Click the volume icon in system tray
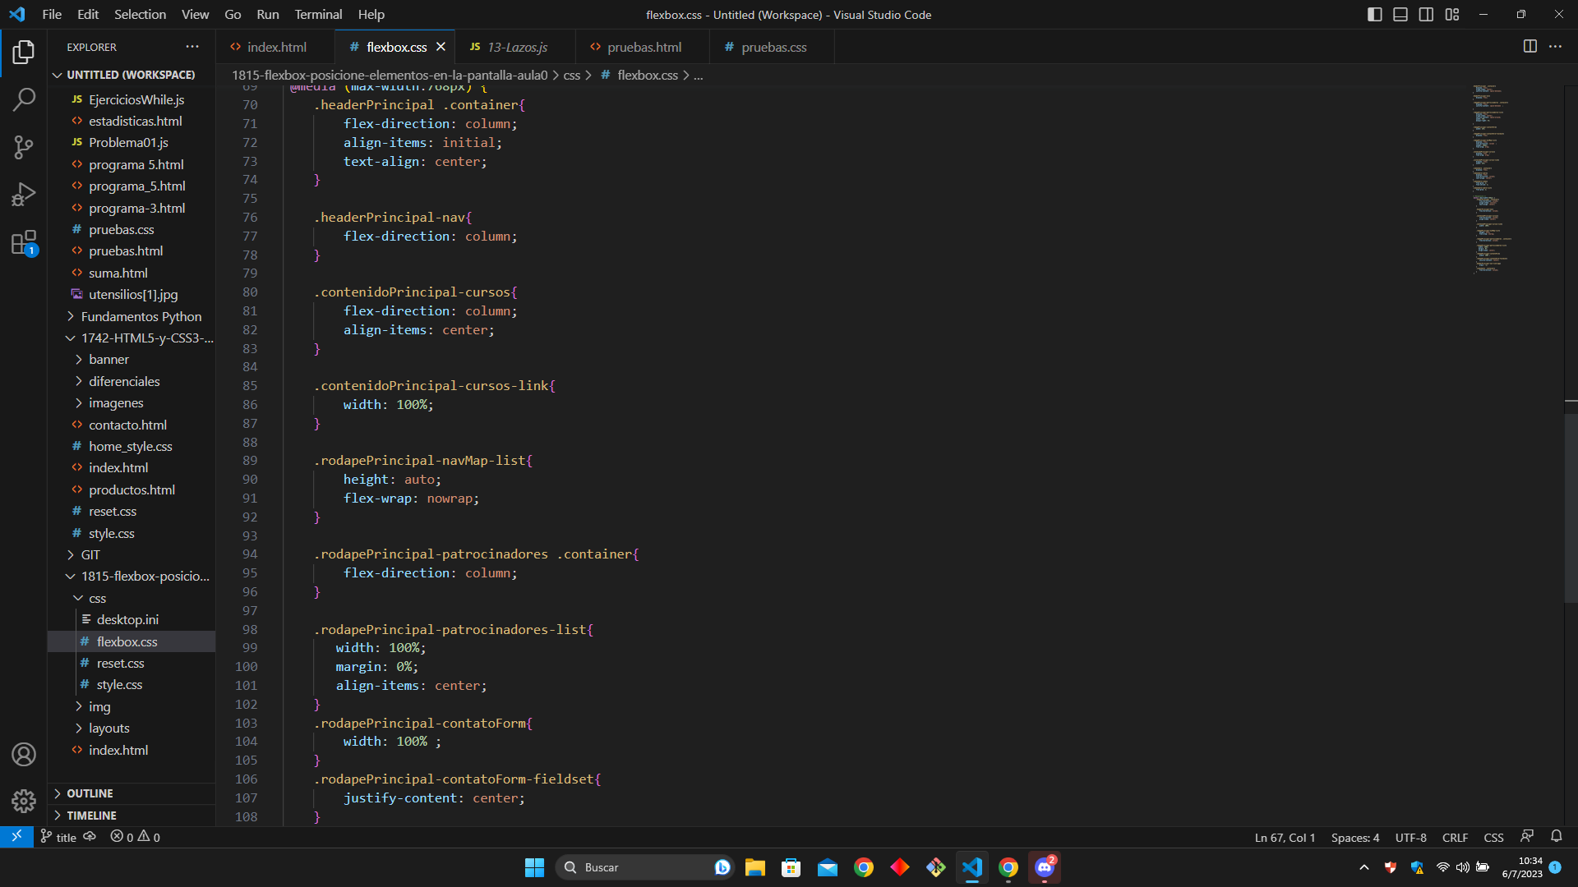This screenshot has height=887, width=1578. click(1462, 867)
